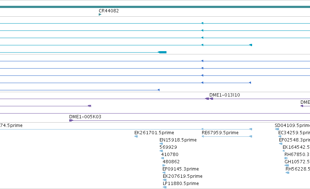Screen dimensions: 310x189
Task: Click the spliced alignment line under RE67959.5prime
Action: pyautogui.click(x=227, y=136)
